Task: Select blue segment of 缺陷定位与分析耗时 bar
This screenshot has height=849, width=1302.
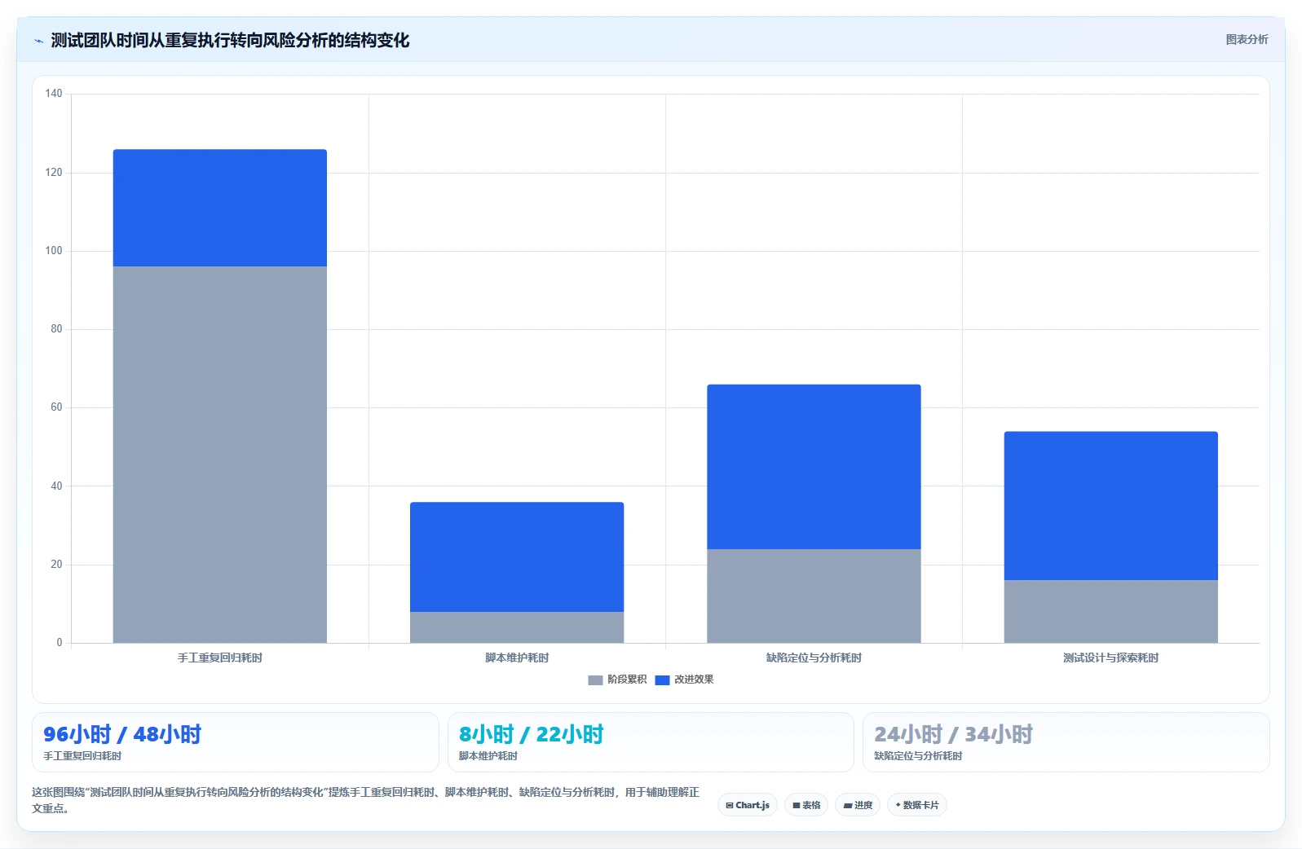Action: (814, 467)
